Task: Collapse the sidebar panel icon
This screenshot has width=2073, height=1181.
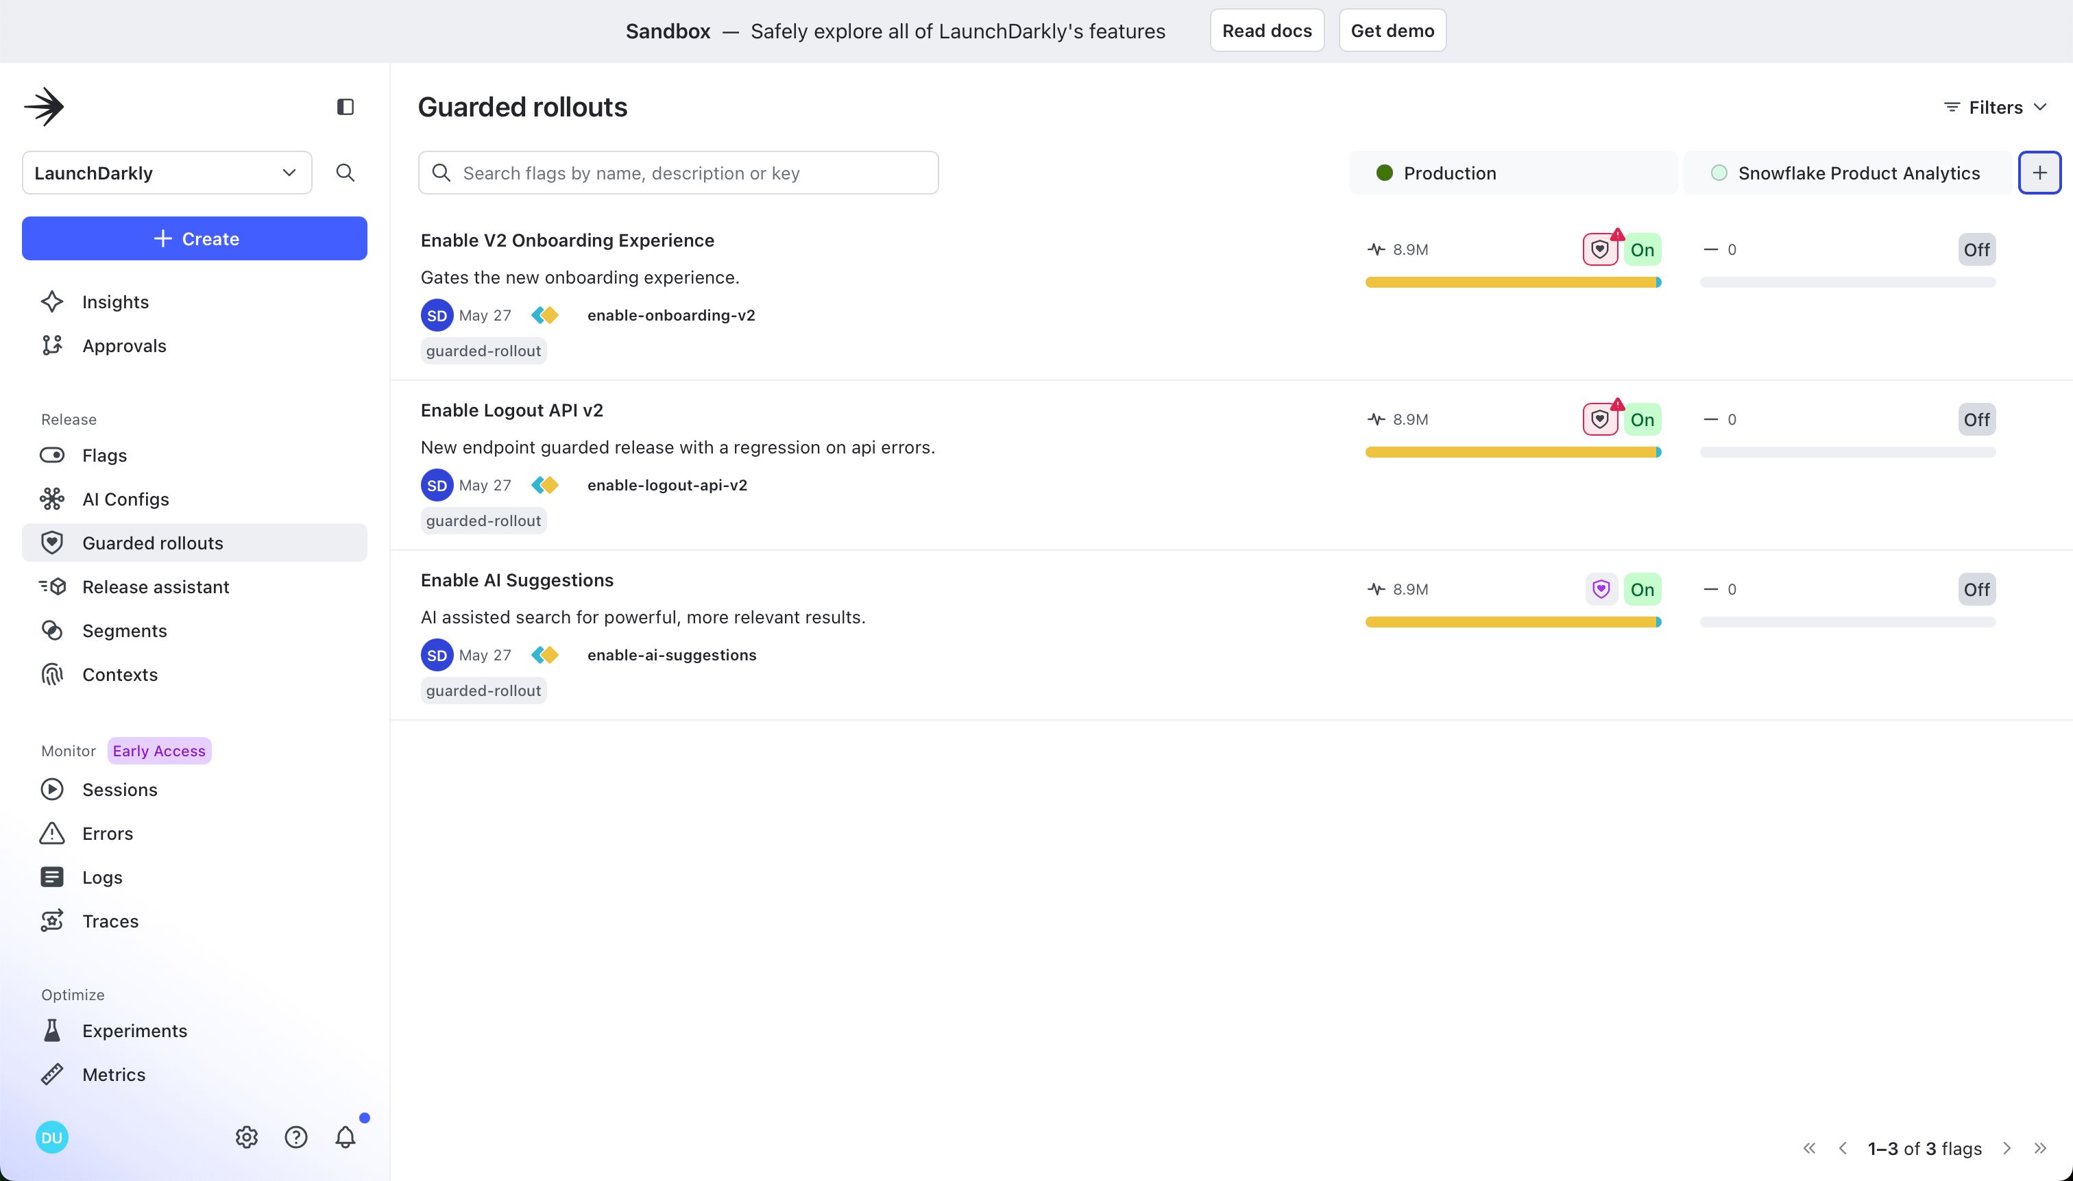Action: [345, 106]
